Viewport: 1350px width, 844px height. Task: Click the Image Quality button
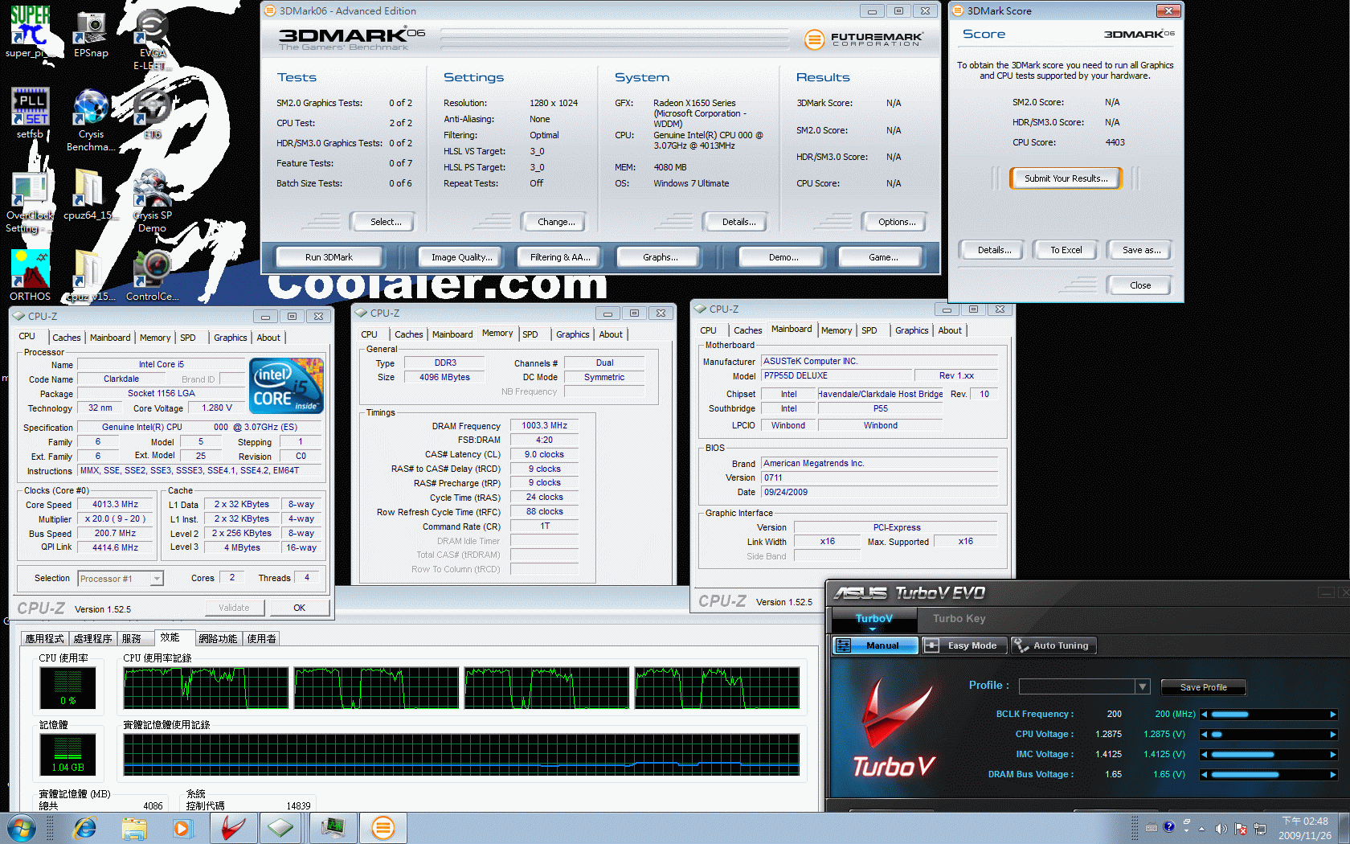(461, 257)
